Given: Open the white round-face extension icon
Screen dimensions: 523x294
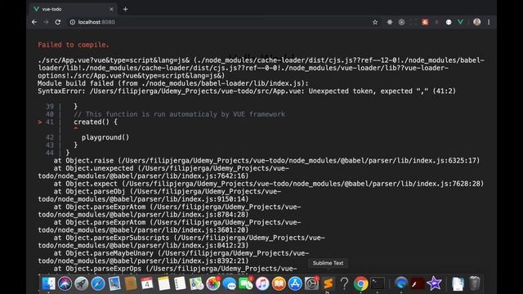Looking at the screenshot, I should click(x=449, y=22).
